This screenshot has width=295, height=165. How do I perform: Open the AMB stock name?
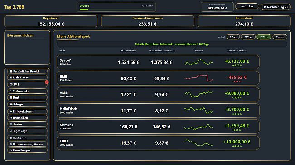pos(63,92)
